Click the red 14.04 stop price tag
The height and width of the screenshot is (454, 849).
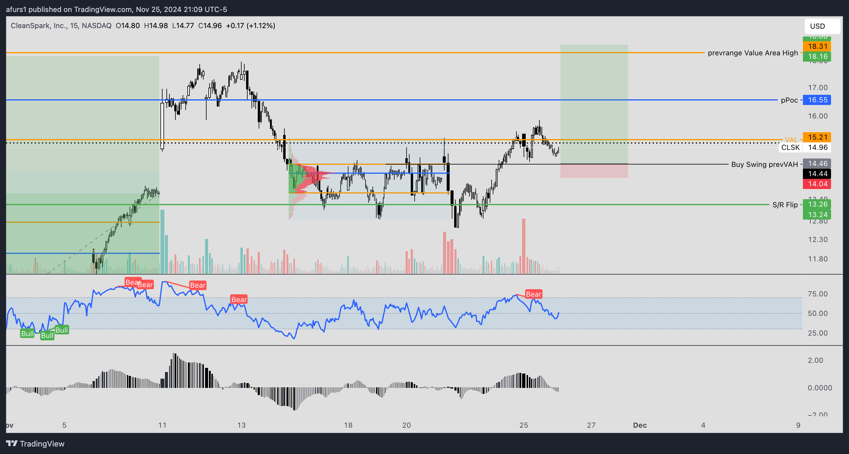pyautogui.click(x=817, y=184)
